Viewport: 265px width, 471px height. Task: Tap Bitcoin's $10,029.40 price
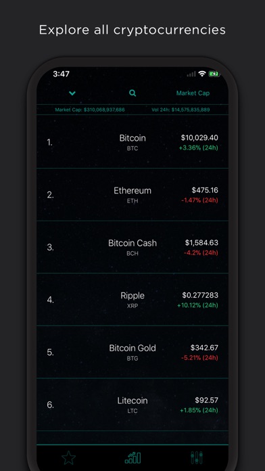[x=199, y=137]
